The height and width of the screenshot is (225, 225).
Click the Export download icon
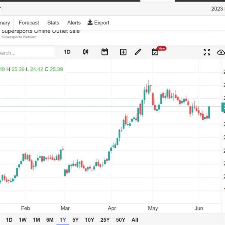coord(90,22)
